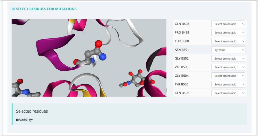The width and height of the screenshot is (258, 136).
Task: Expand amino acid dropdown for THR B500
Action: coord(228,41)
